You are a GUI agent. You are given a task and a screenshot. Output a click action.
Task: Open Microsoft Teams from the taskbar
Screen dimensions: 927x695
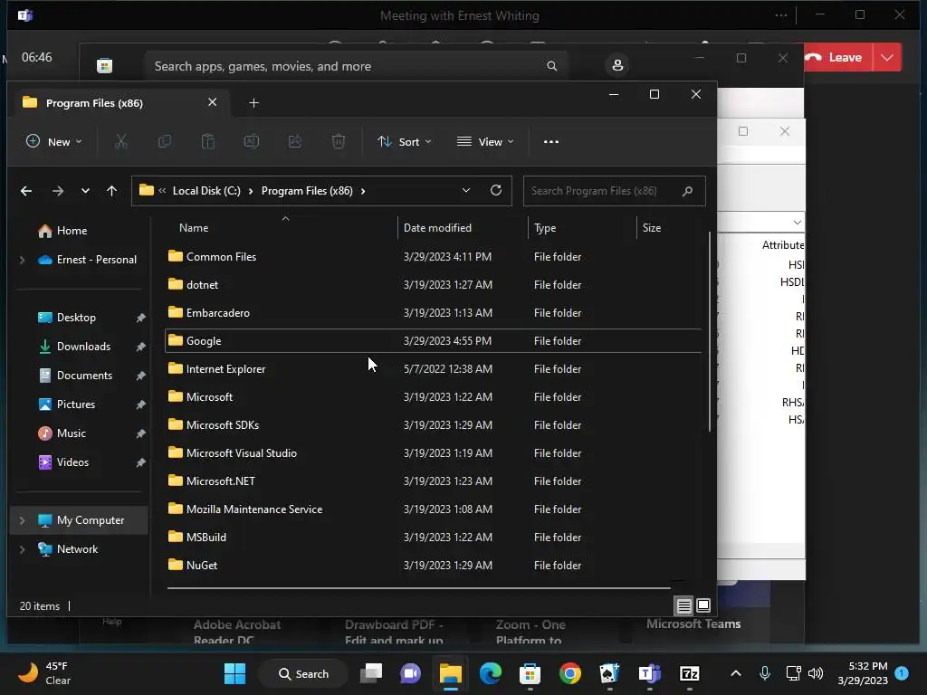point(649,673)
